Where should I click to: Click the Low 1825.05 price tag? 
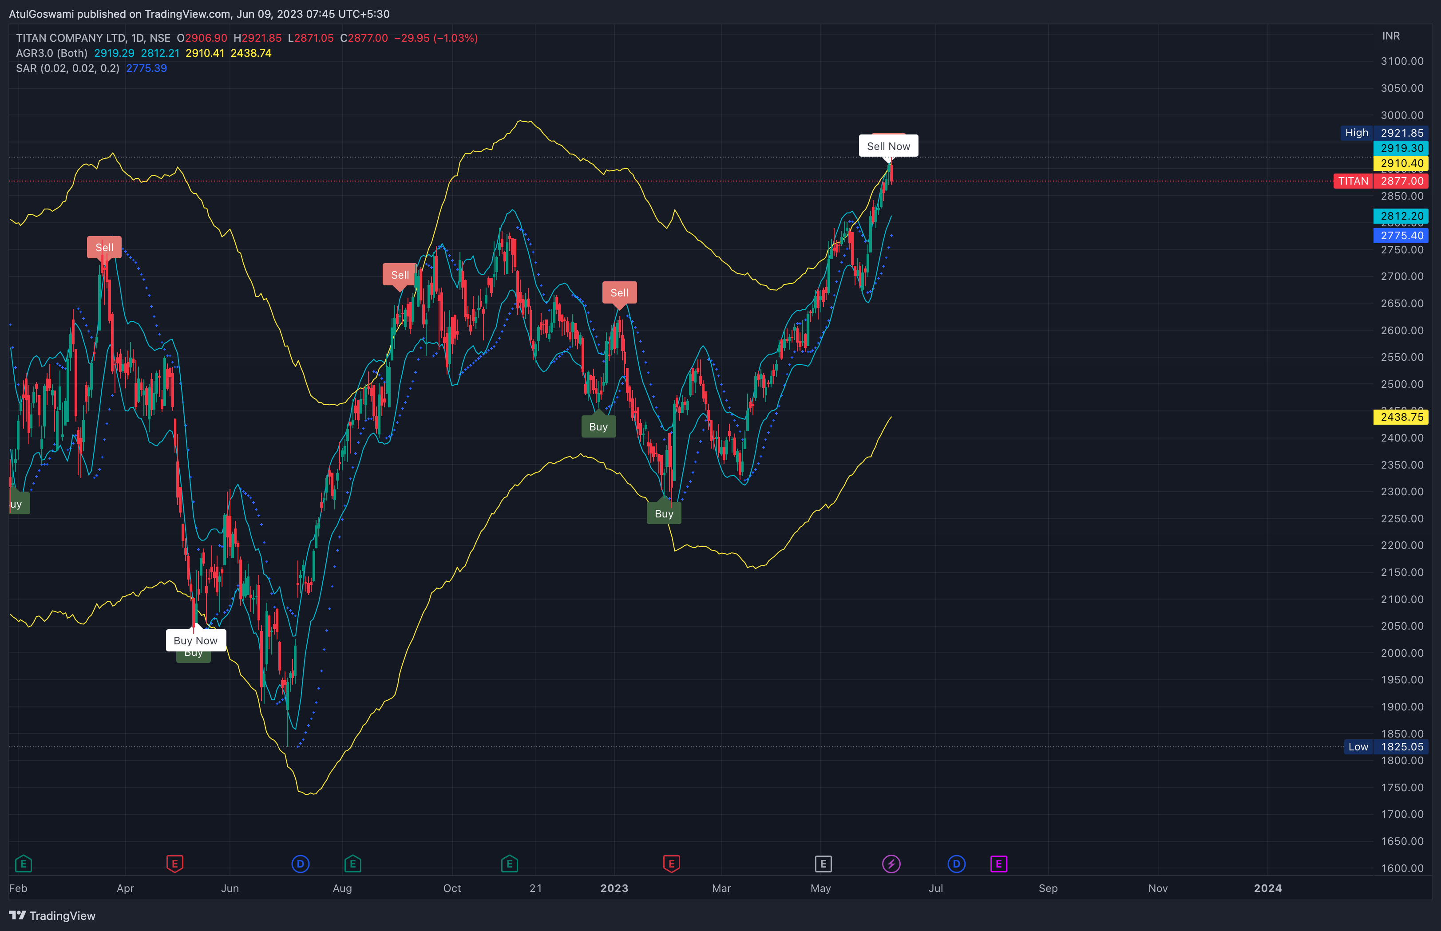(1386, 746)
